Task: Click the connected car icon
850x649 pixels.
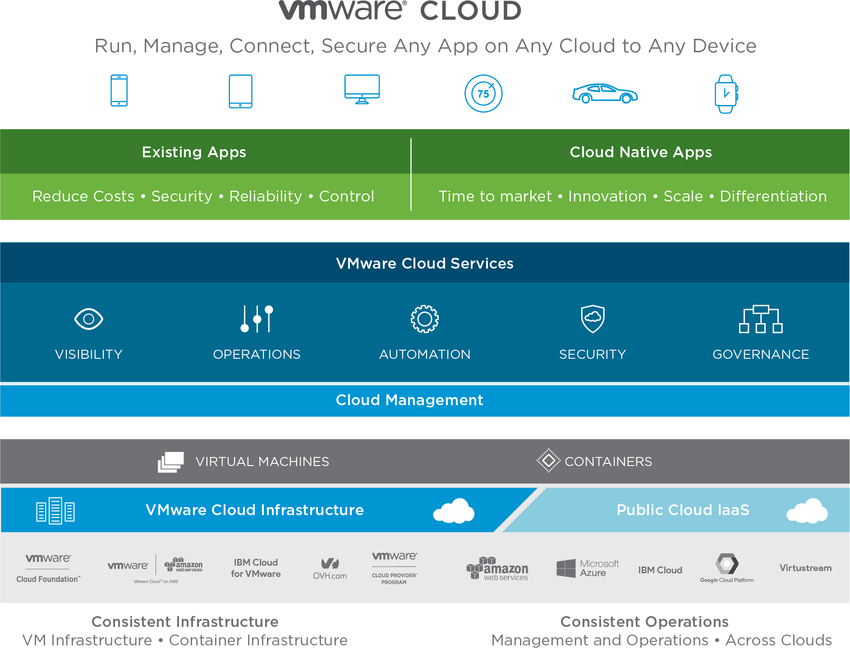Action: tap(605, 93)
